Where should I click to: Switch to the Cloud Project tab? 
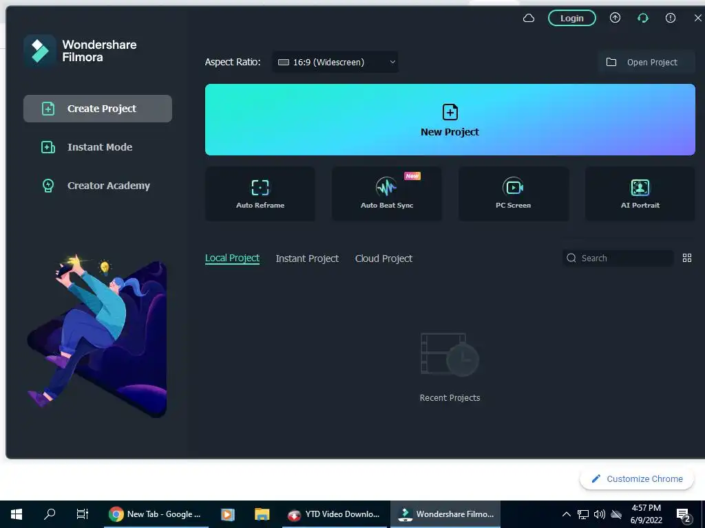point(383,258)
